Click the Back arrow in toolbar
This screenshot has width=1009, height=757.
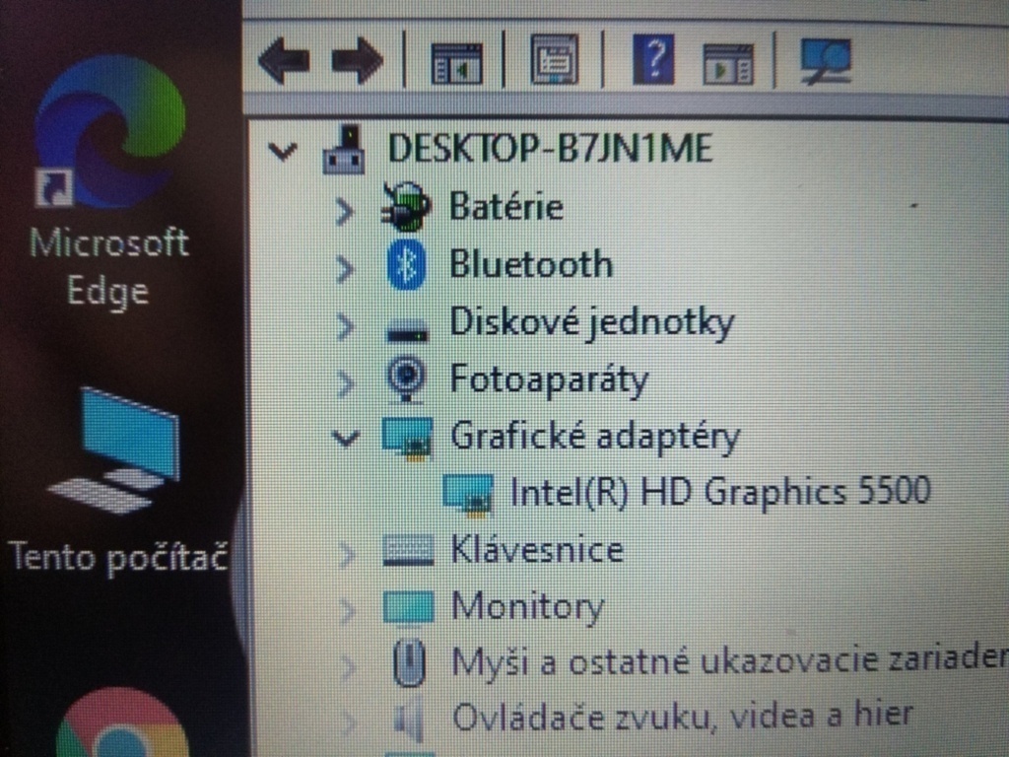[283, 62]
